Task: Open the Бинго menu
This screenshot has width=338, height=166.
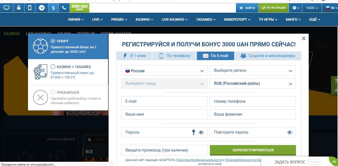Action: 293,19
